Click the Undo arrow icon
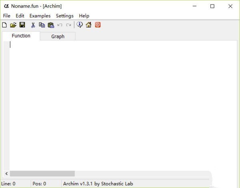Viewport: 240px width, 188px height. (x=60, y=25)
